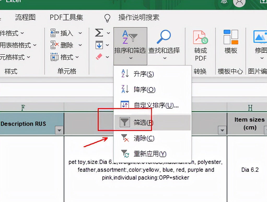Expand the filter arrow left of Item sizes
The image size is (267, 202).
[222, 130]
